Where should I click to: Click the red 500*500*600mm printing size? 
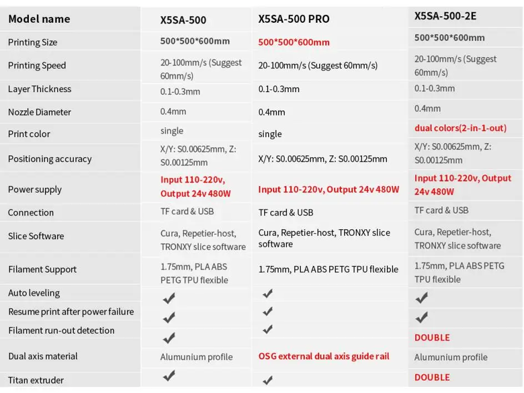pos(294,42)
